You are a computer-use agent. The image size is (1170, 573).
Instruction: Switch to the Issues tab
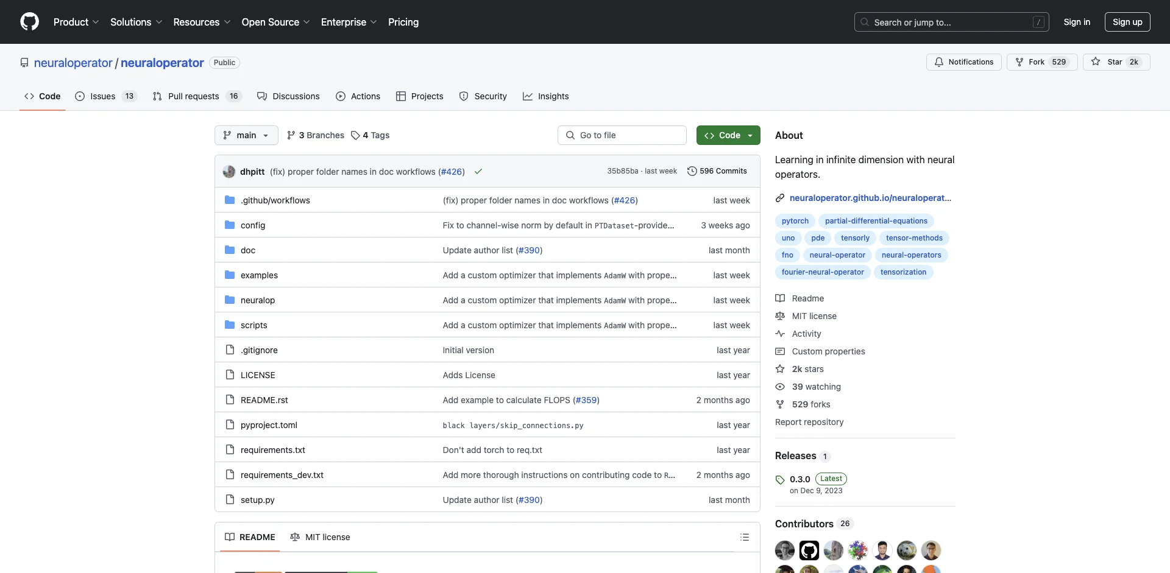[106, 96]
